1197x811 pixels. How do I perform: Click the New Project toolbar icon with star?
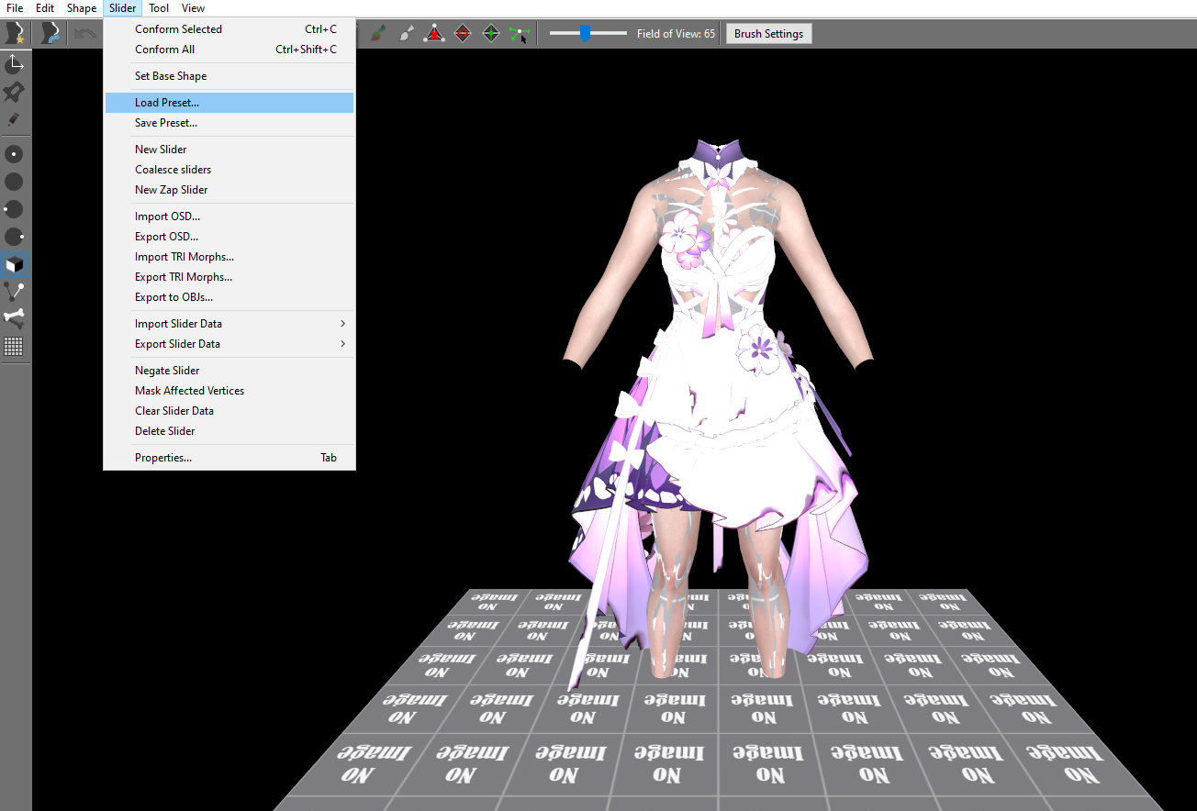(x=16, y=33)
